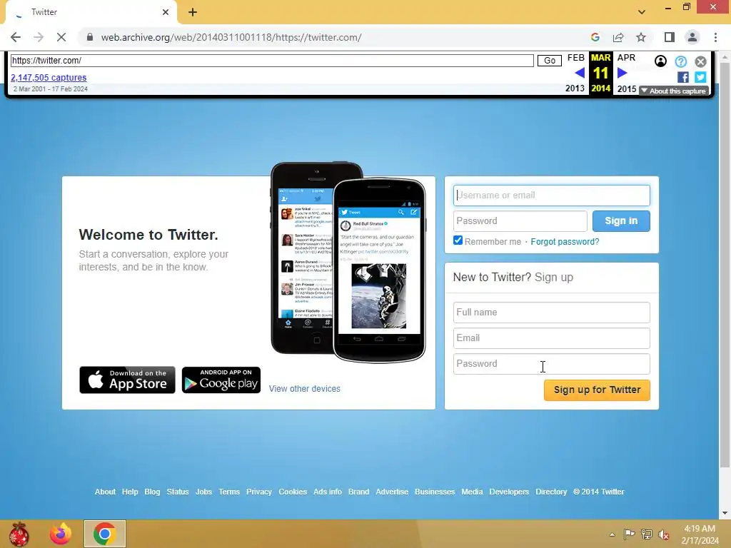Open 2,147,505 captures link
Viewport: 731px width, 548px height.
click(x=49, y=77)
